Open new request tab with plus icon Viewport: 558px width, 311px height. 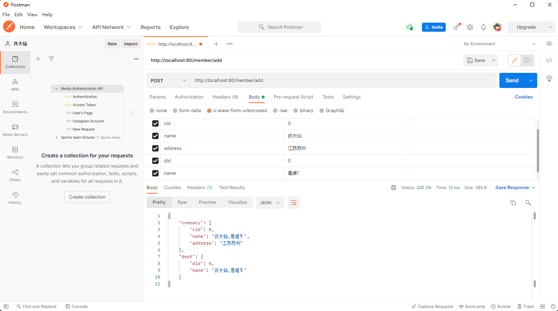point(216,44)
